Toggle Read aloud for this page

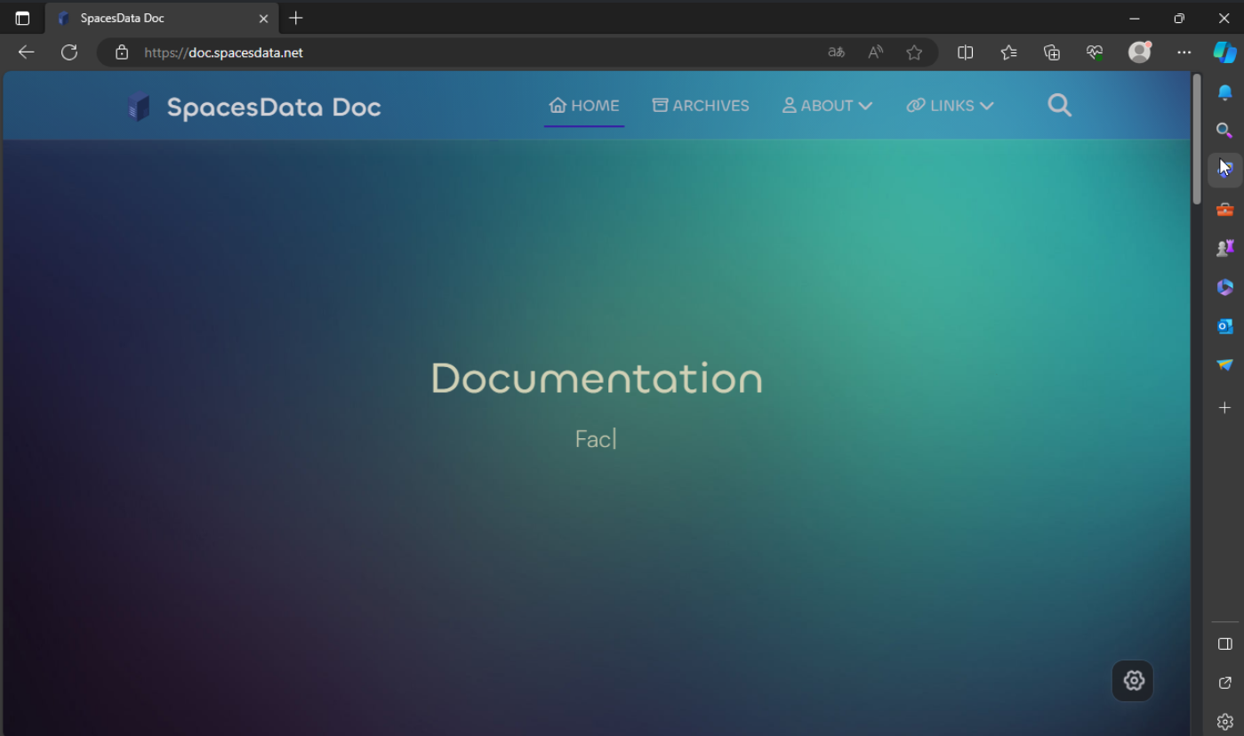pos(876,52)
